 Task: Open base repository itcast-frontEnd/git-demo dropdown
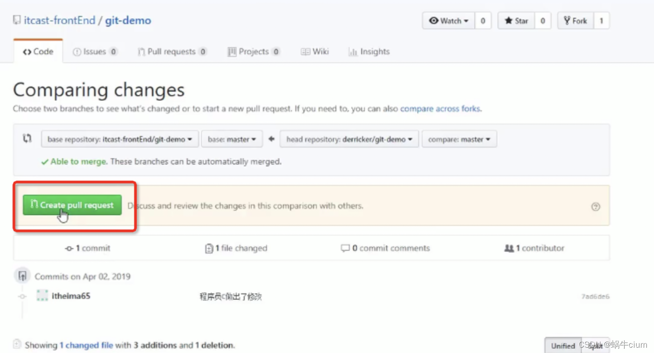coord(120,139)
